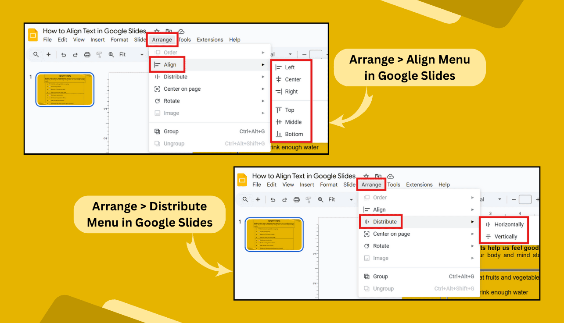The width and height of the screenshot is (564, 323).
Task: Click the new slide plus icon
Action: pos(48,54)
